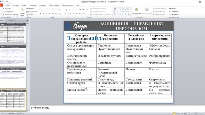Switch to the Анимация ribbon tab

[x=43, y=5]
